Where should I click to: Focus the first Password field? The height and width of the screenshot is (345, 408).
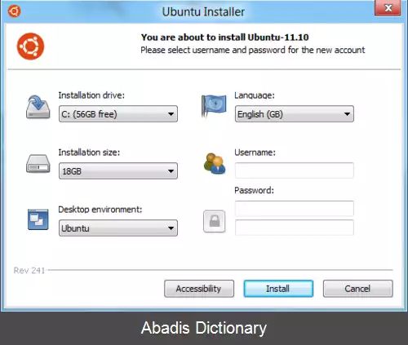(295, 209)
